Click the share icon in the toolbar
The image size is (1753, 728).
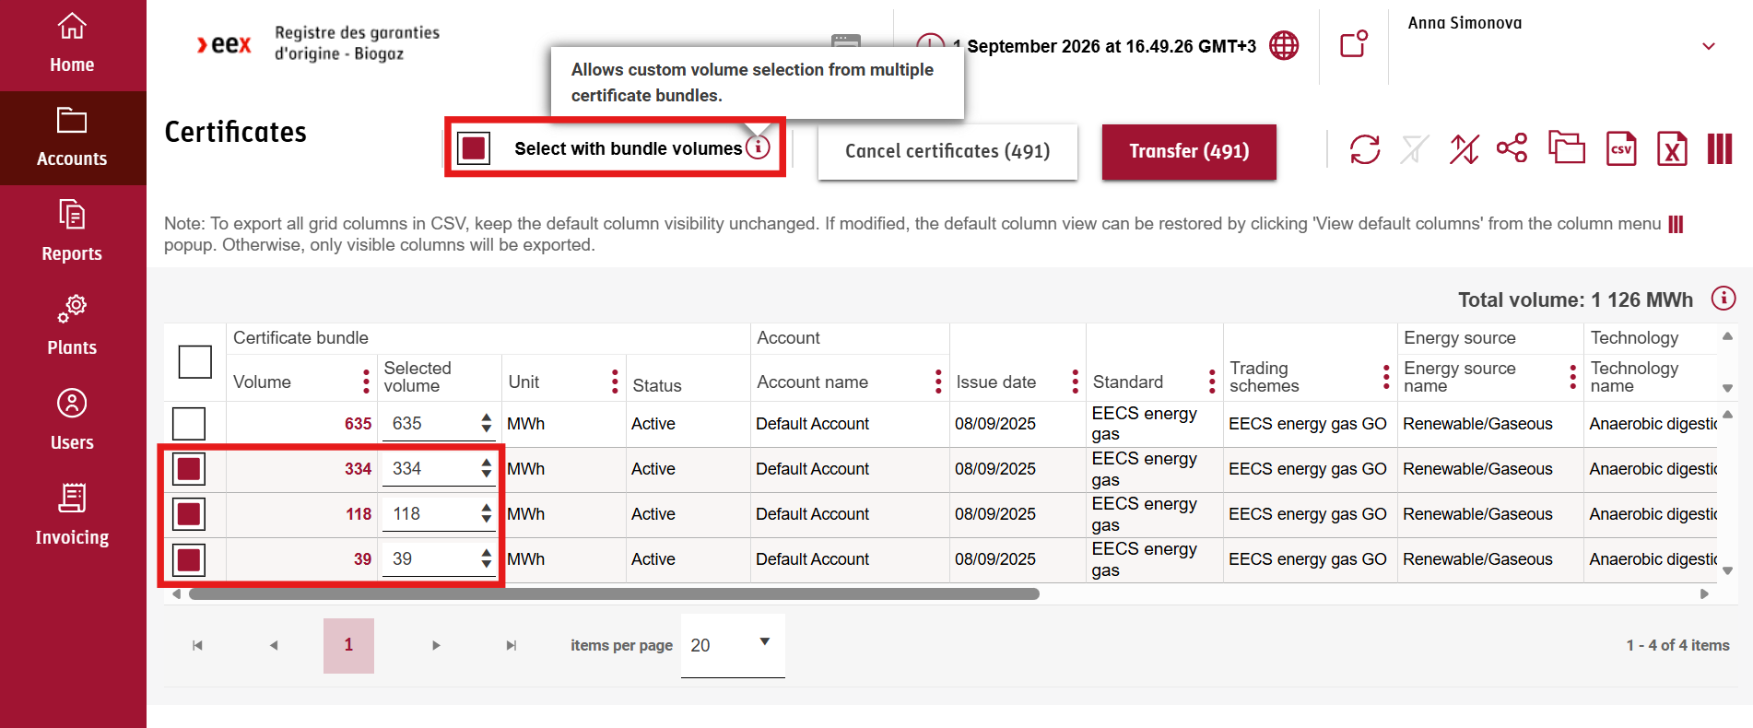point(1512,148)
